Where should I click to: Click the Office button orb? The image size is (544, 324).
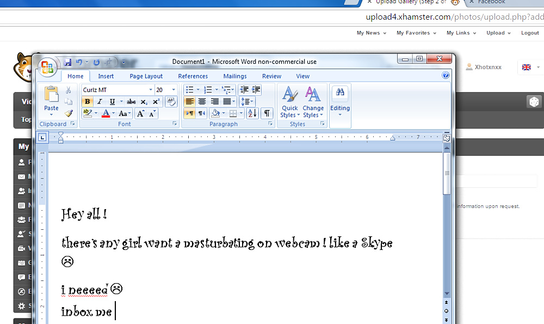pyautogui.click(x=47, y=67)
